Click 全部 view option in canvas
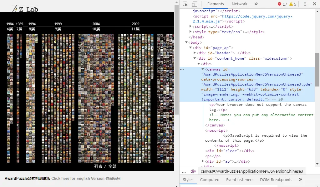 (x=112, y=166)
